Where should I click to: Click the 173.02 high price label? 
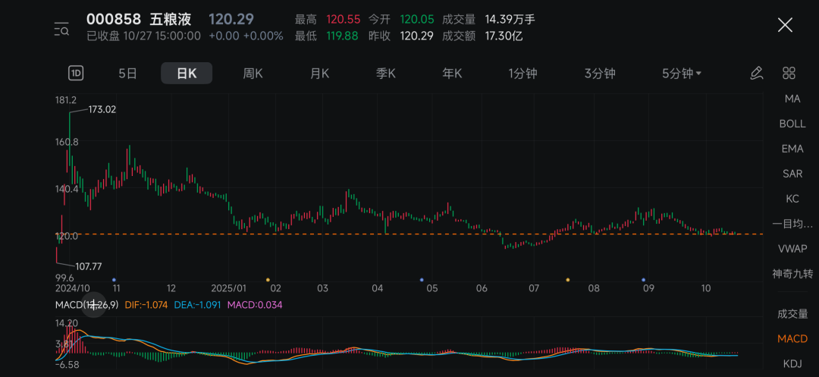pos(102,109)
